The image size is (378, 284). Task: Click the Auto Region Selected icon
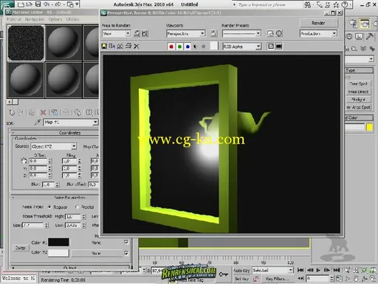point(145,33)
